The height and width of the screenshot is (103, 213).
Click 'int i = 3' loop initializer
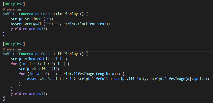click(31, 64)
